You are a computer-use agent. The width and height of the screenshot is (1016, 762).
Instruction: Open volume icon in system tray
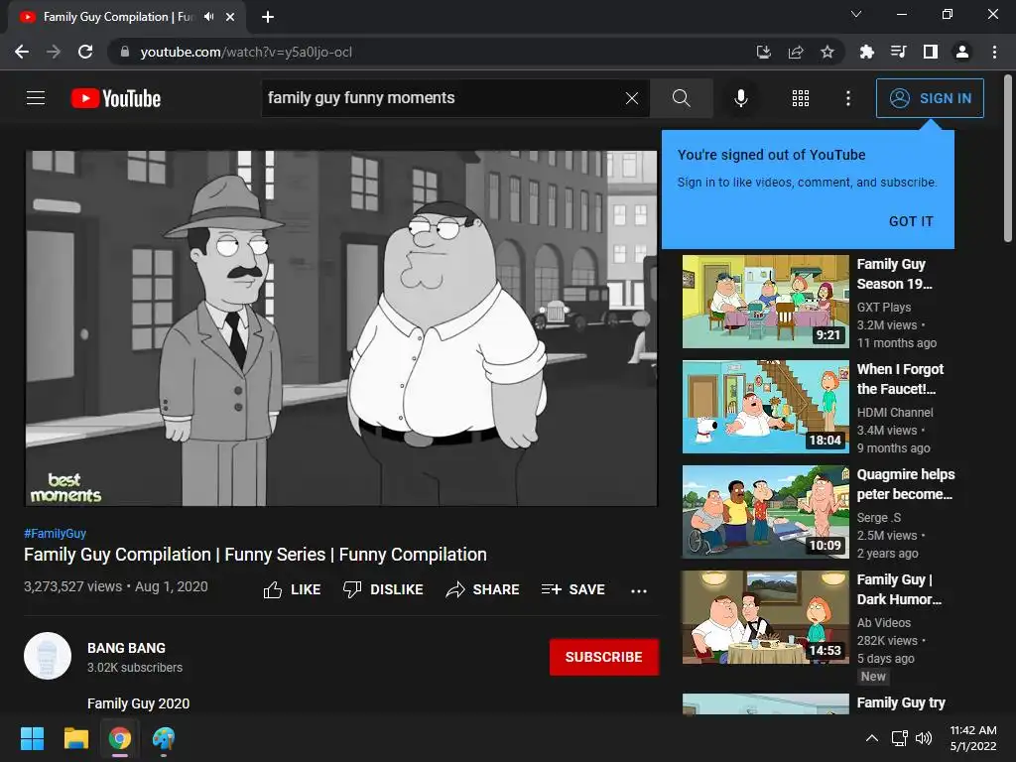point(924,738)
